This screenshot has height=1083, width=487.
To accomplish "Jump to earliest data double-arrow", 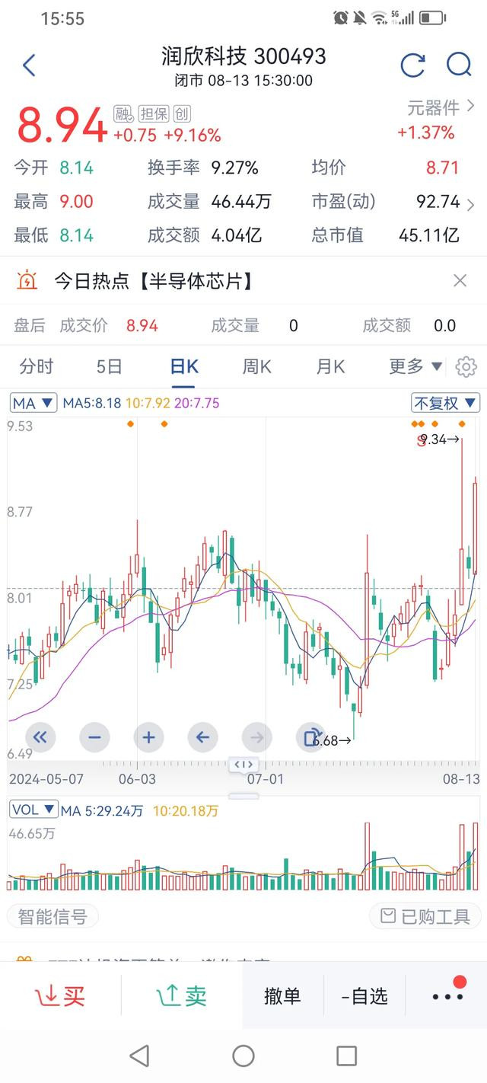I will 40,737.
